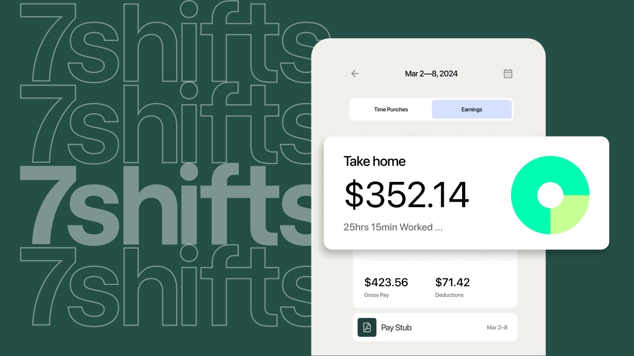Click the Mar 2—8, 2024 date range title
The width and height of the screenshot is (634, 356).
click(x=431, y=74)
